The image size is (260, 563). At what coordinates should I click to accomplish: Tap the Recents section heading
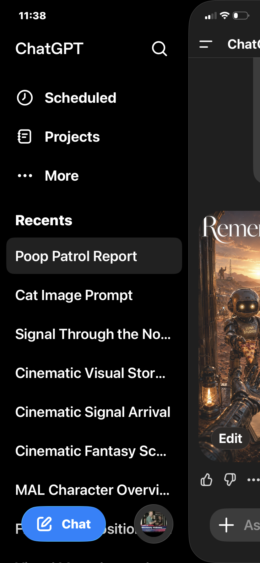(44, 220)
